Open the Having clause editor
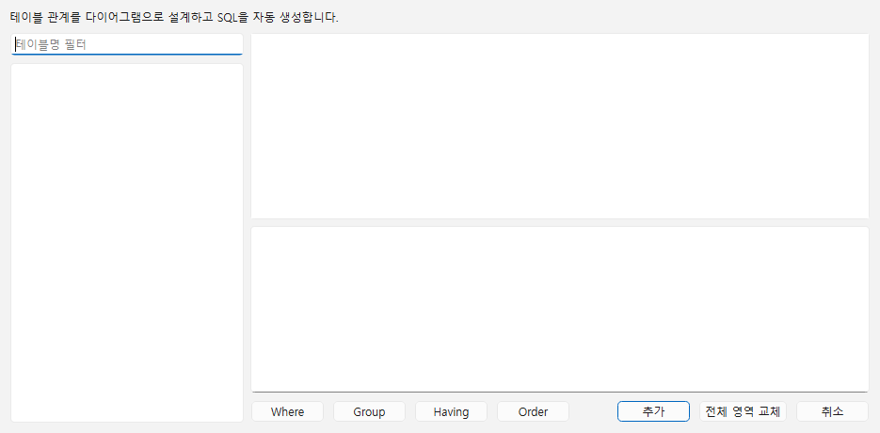 [451, 411]
